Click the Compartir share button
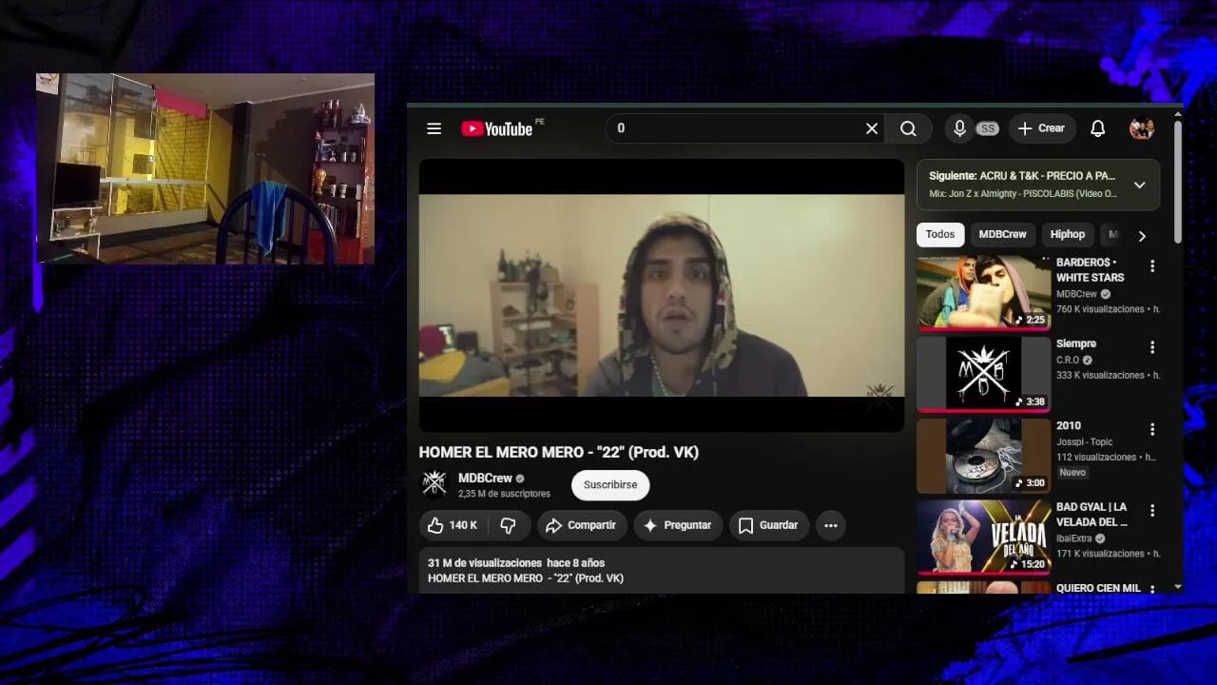1217x685 pixels. [x=581, y=525]
